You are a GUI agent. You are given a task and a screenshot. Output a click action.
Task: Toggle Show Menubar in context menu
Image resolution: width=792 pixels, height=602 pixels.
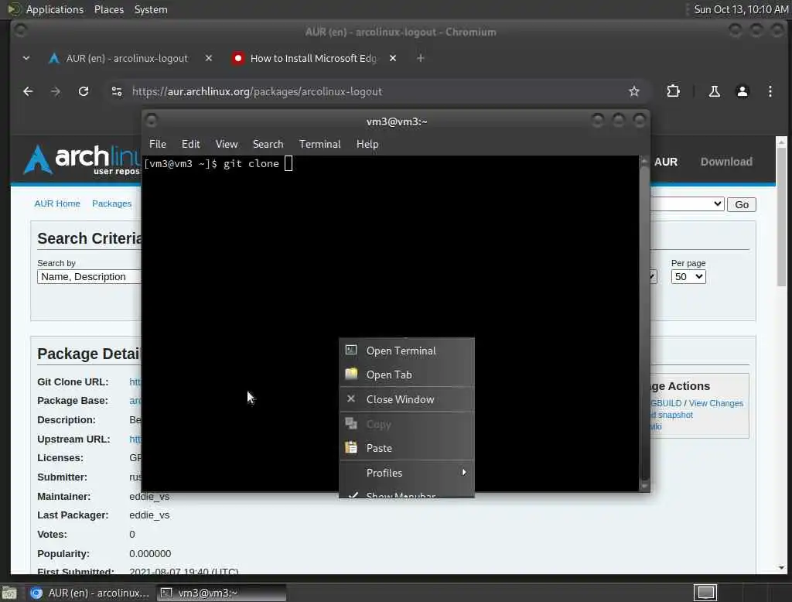[407, 494]
